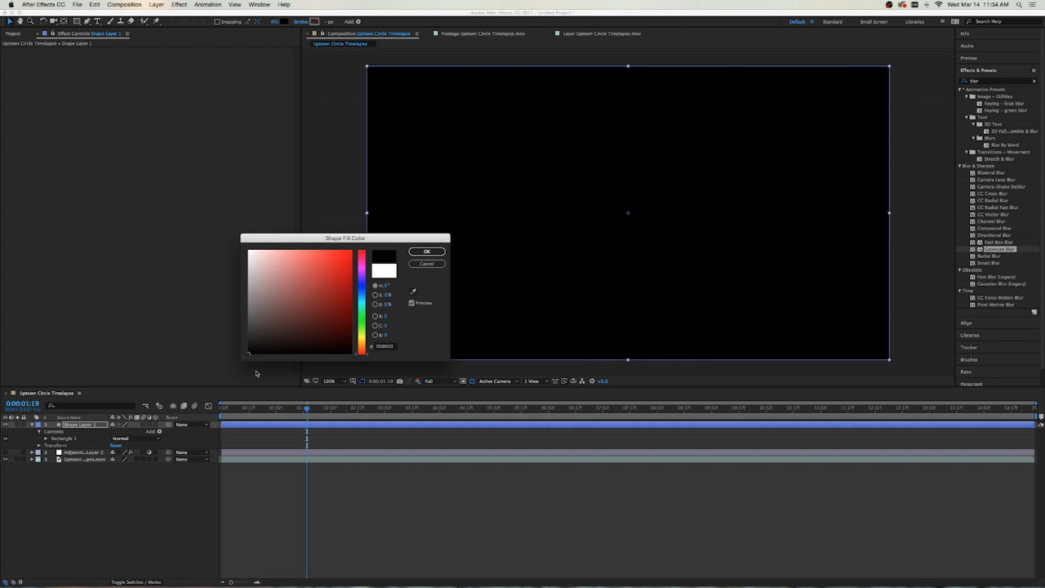Expand the Transform group
Viewport: 1045px width, 588px height.
click(39, 445)
